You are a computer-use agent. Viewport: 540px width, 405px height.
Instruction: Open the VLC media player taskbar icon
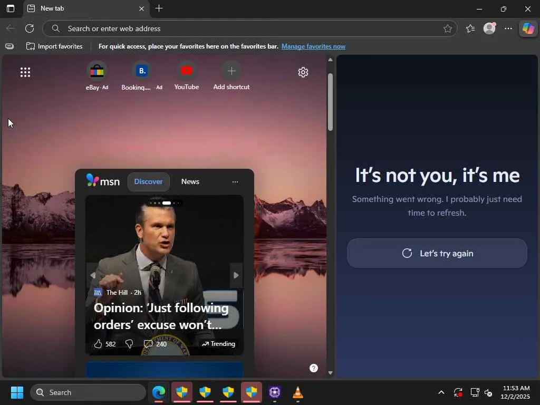click(297, 392)
